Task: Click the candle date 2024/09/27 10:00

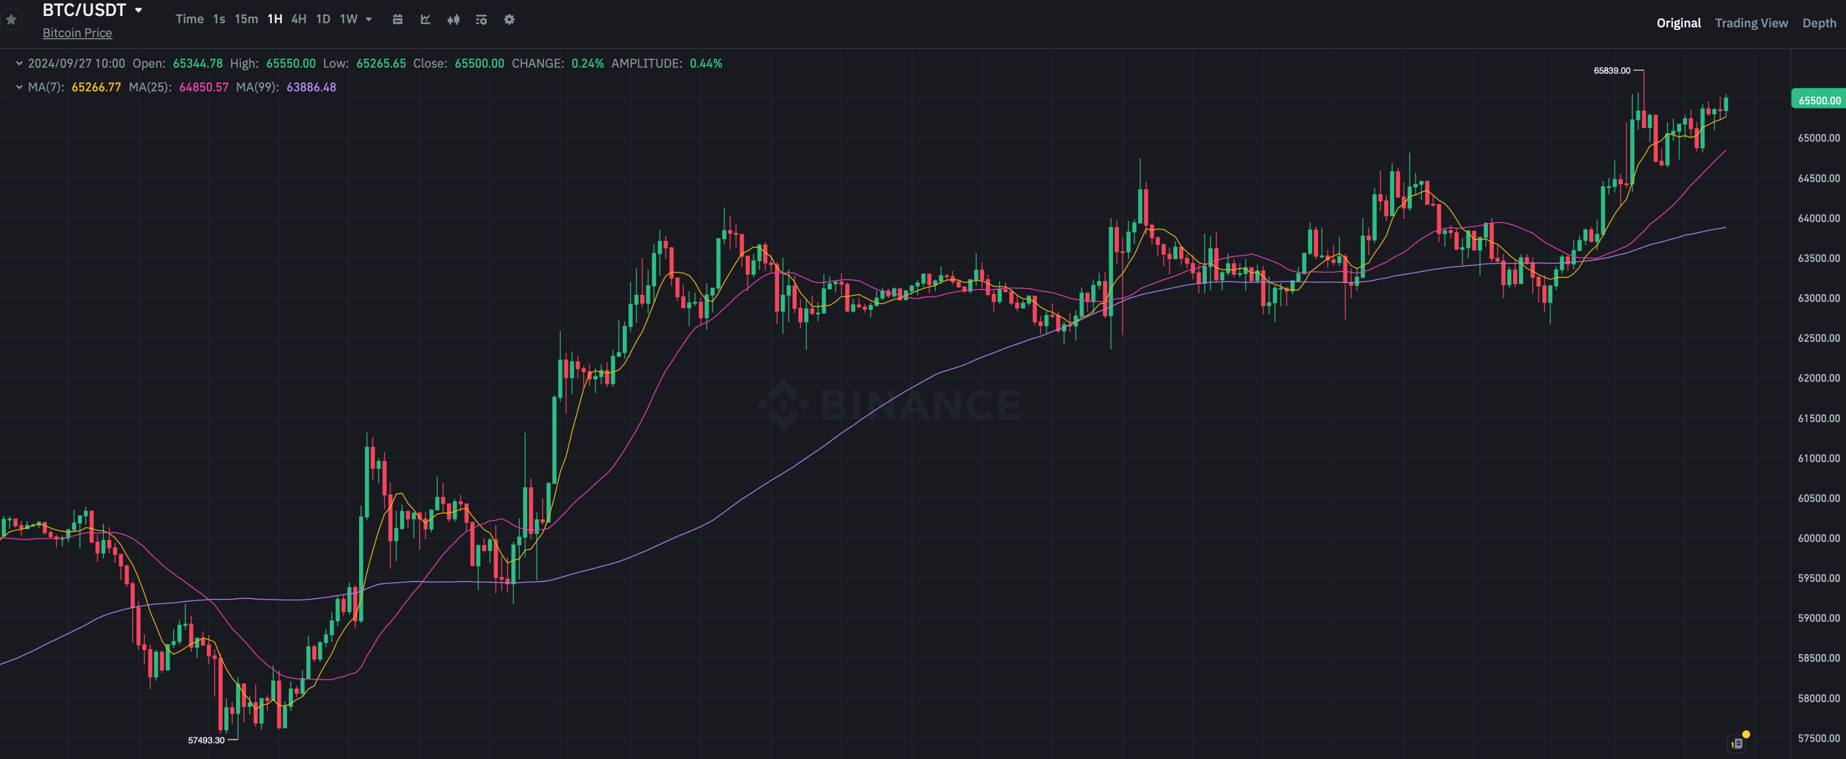Action: pyautogui.click(x=76, y=64)
